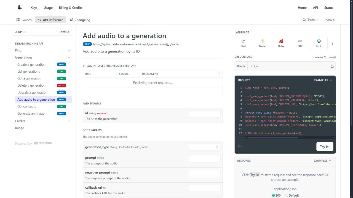Open the Guides tab
Screen dimensions: 353x198
pyautogui.click(x=24, y=20)
